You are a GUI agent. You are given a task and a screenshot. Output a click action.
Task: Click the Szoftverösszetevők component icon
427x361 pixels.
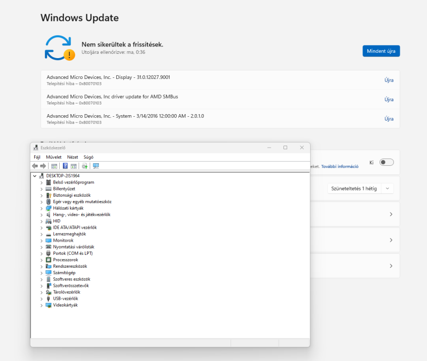(49, 286)
